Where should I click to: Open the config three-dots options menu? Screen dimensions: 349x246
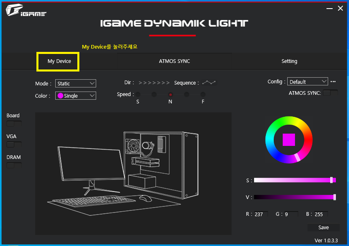pos(333,82)
